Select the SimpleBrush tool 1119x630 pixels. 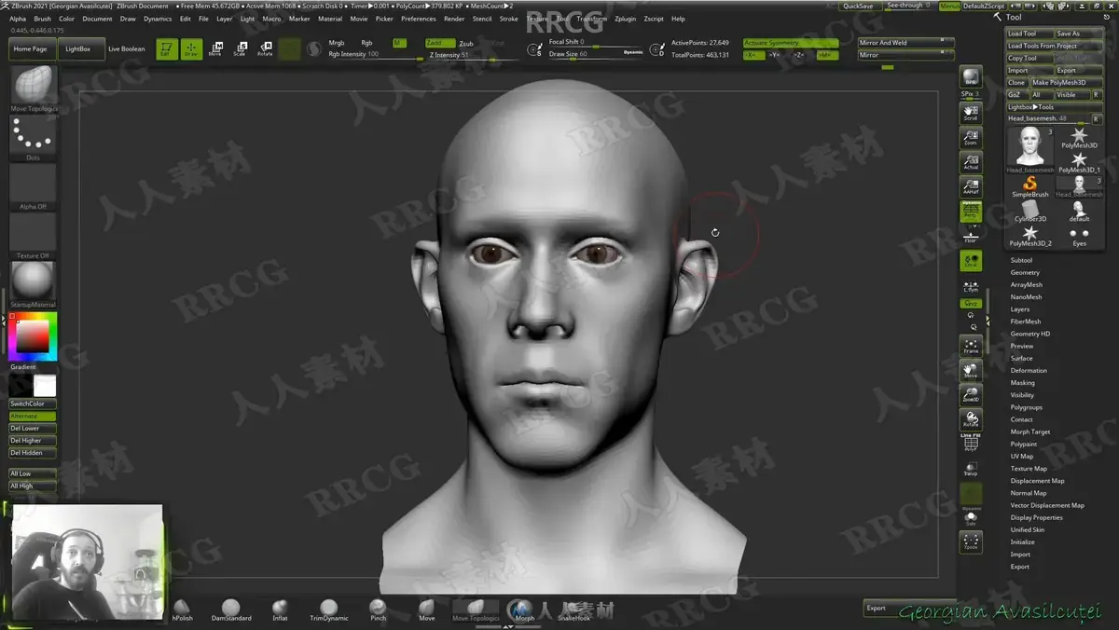click(x=1030, y=186)
